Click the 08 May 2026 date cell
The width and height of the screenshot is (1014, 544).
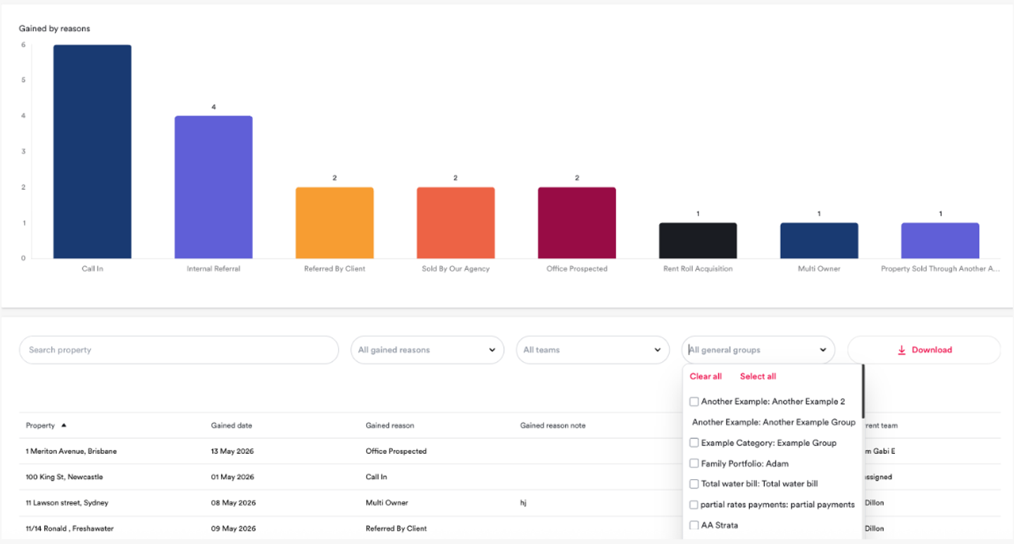[x=233, y=503]
